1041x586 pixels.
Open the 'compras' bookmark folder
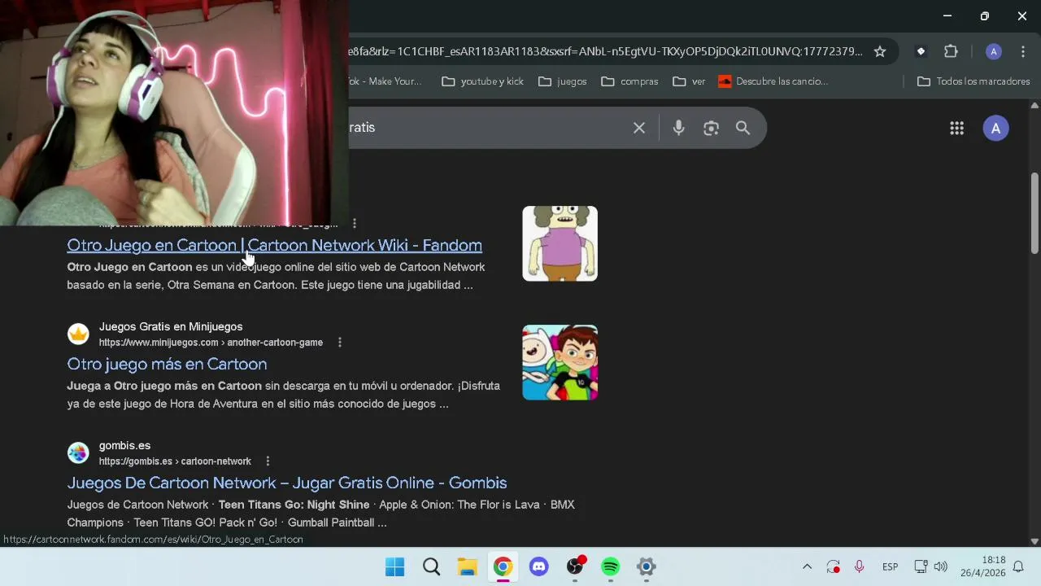click(x=629, y=81)
